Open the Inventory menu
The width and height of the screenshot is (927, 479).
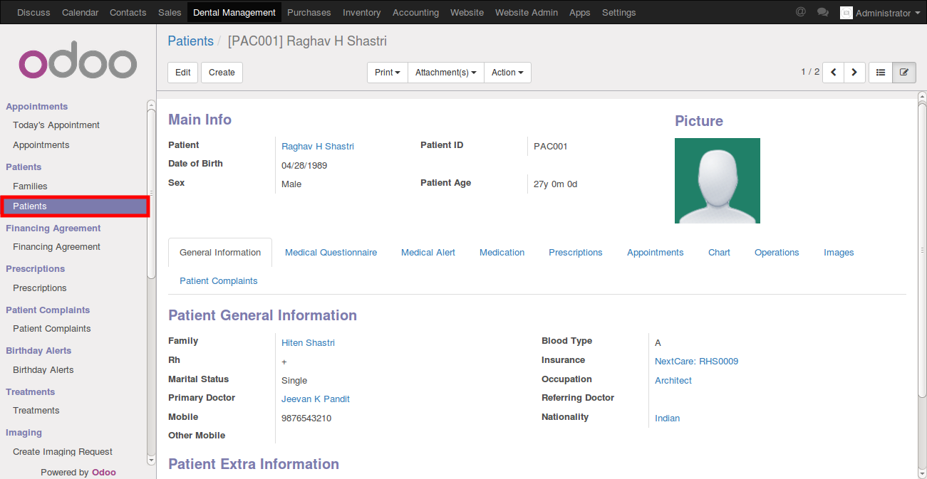361,13
